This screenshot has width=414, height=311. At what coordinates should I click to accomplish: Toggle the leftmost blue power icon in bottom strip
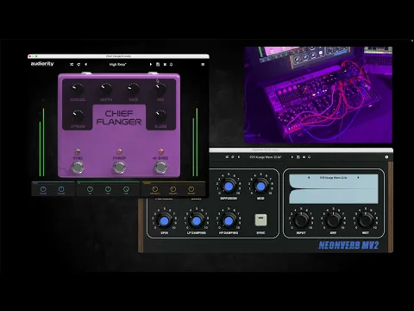tap(43, 189)
